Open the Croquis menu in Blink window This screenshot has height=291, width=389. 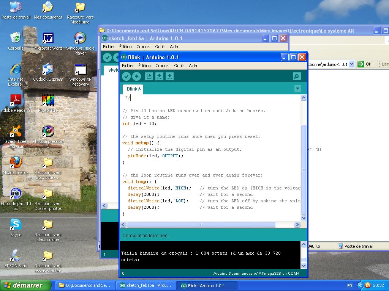(162, 66)
